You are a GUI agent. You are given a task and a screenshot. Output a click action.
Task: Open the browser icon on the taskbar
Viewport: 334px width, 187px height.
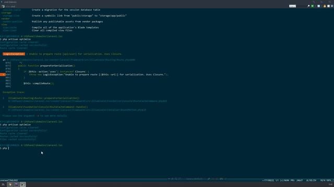tap(10, 184)
